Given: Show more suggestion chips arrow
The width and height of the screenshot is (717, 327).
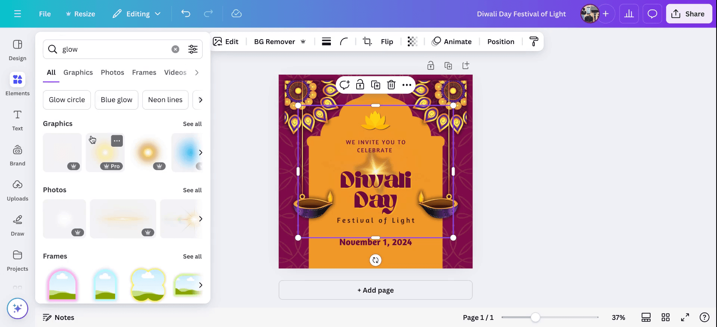Looking at the screenshot, I should pyautogui.click(x=200, y=100).
